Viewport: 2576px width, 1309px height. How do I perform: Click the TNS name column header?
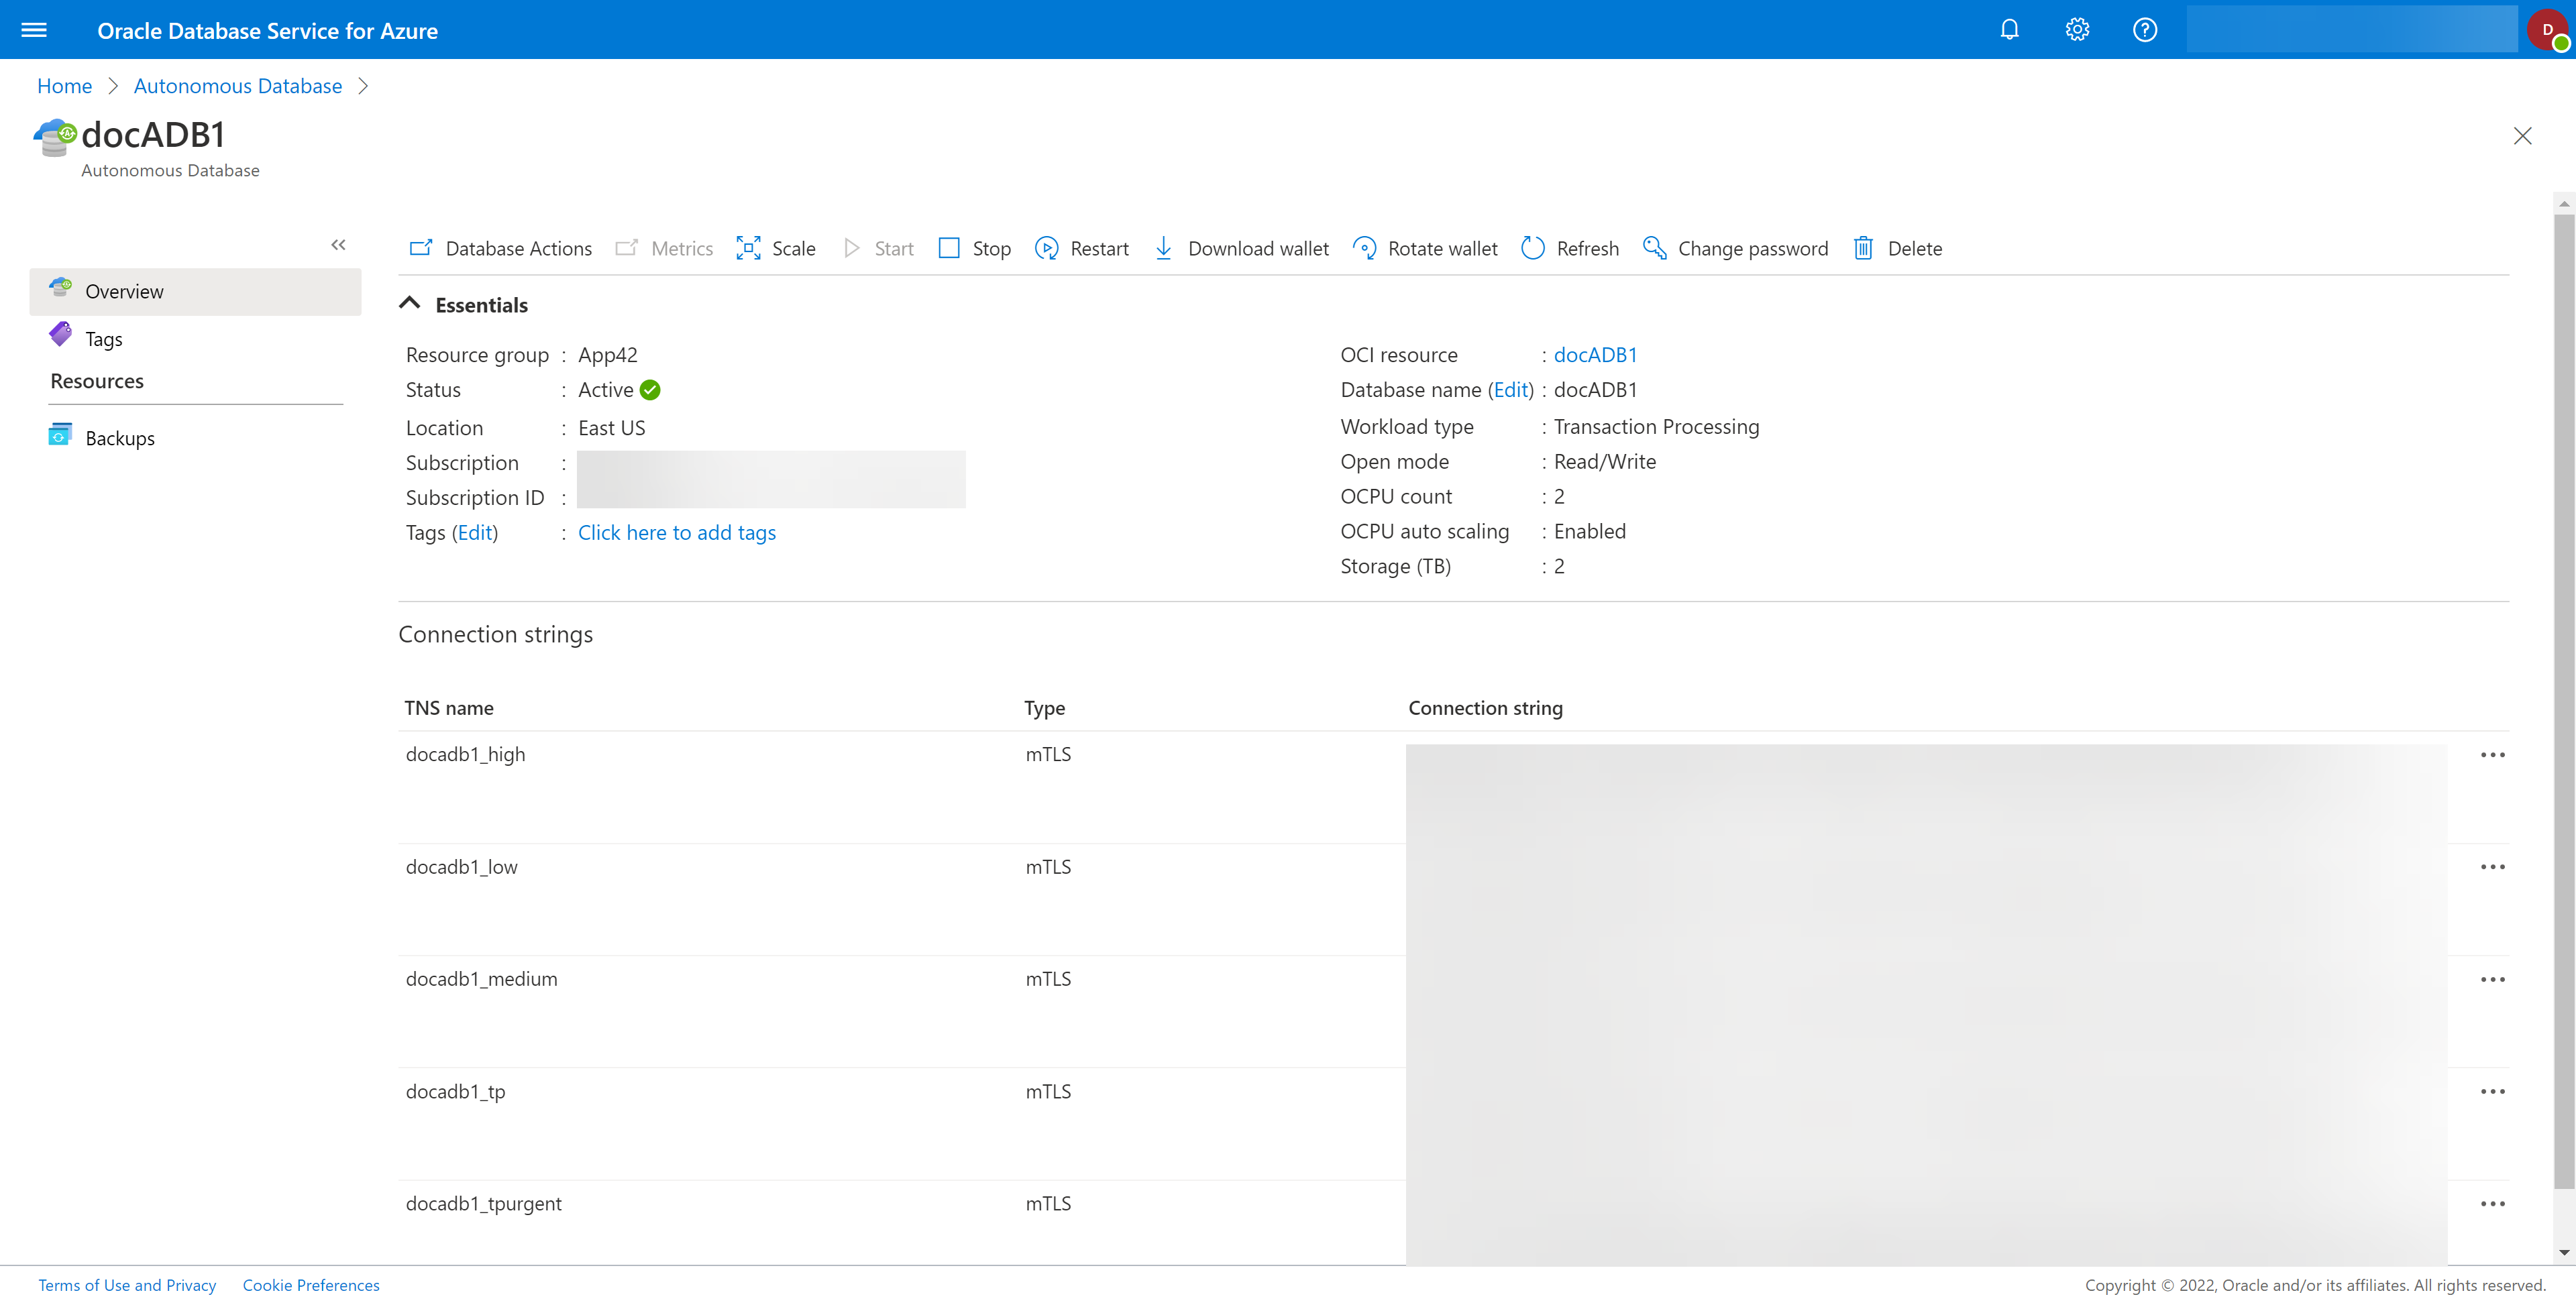click(449, 707)
